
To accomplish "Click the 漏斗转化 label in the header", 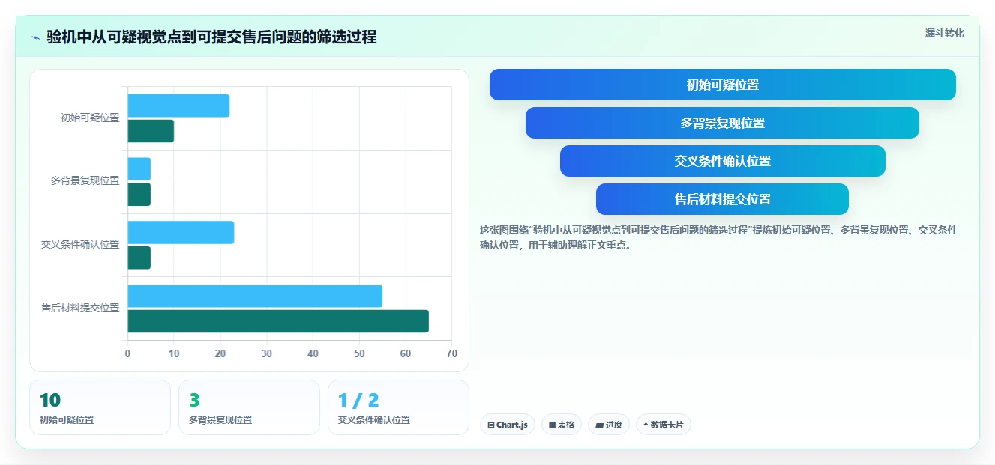I will click(x=944, y=33).
